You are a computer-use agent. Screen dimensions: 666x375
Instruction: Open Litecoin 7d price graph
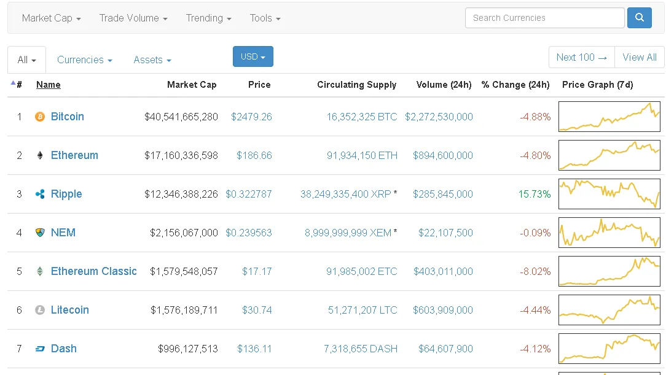coord(609,310)
